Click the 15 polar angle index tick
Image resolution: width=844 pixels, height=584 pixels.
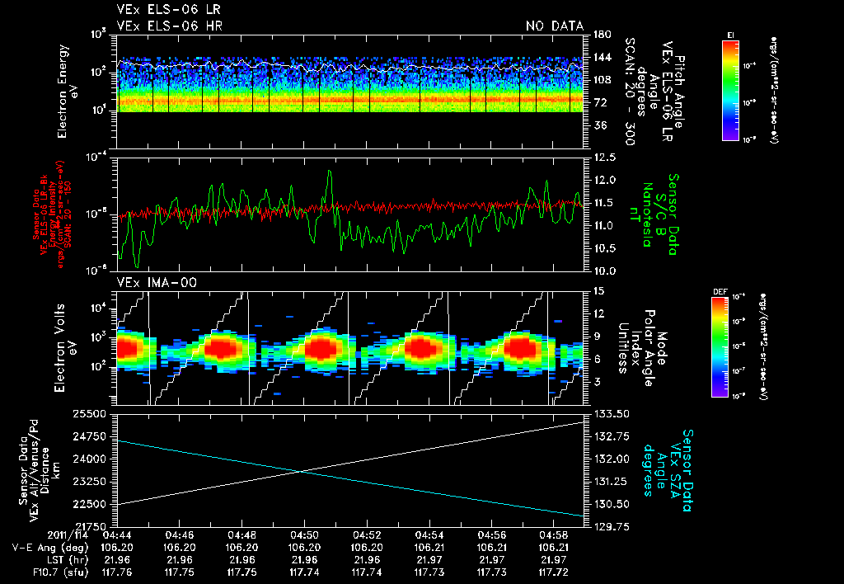click(x=599, y=291)
